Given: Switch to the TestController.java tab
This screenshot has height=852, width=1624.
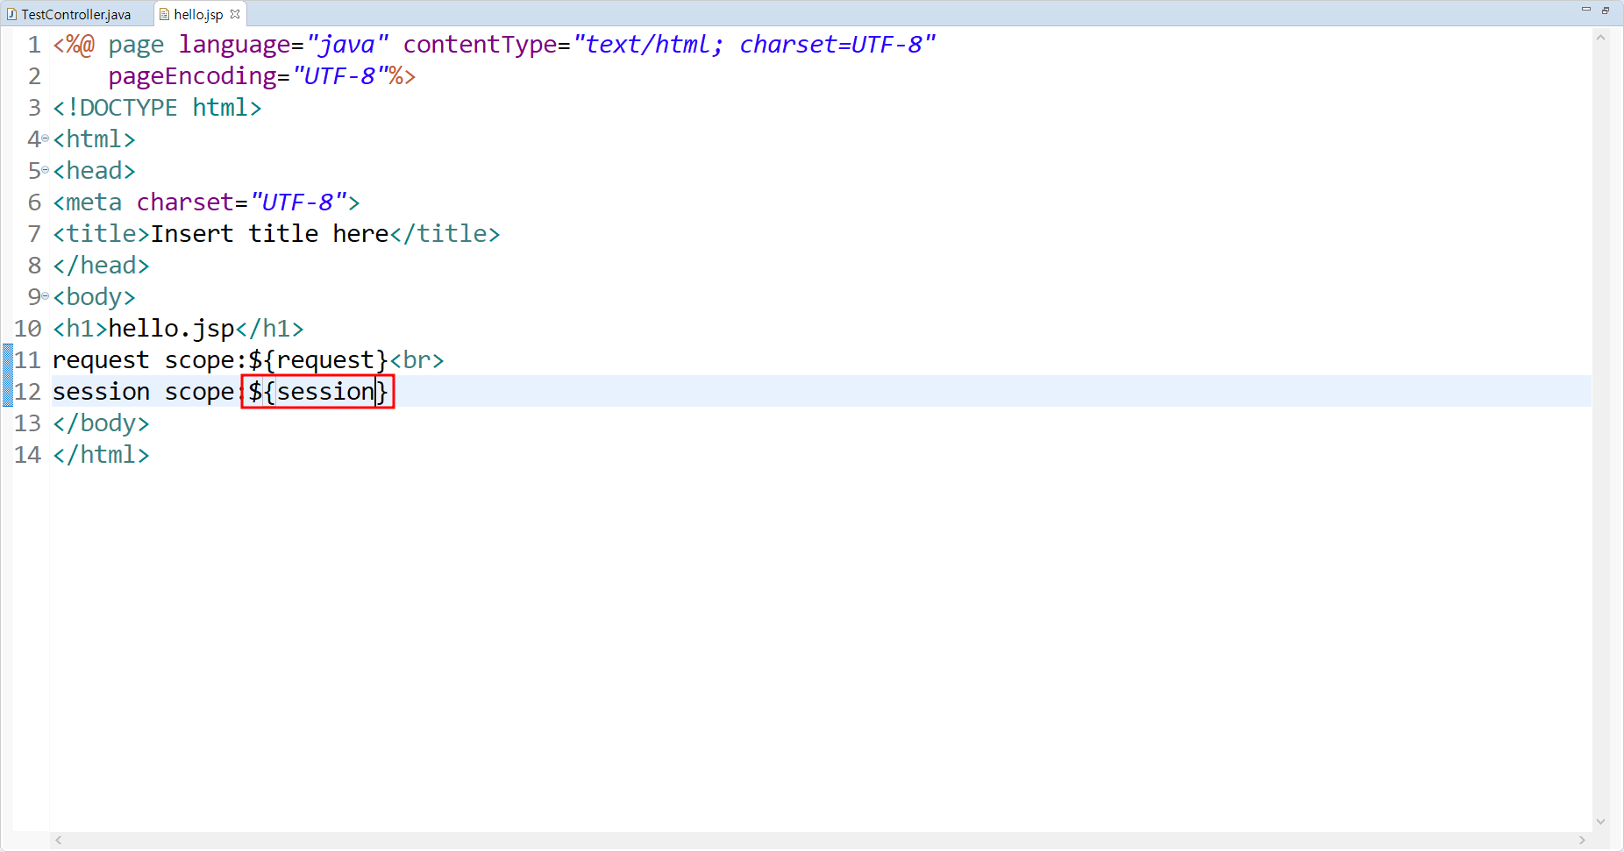Looking at the screenshot, I should click(x=68, y=14).
